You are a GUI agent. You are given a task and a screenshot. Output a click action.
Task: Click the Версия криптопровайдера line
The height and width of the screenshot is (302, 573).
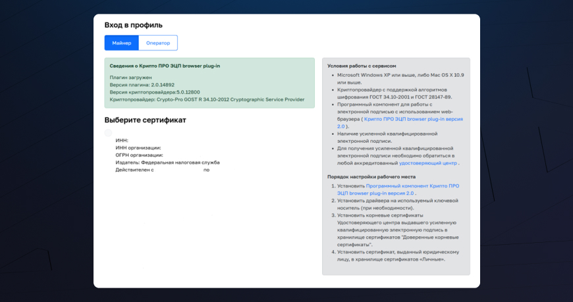point(154,92)
